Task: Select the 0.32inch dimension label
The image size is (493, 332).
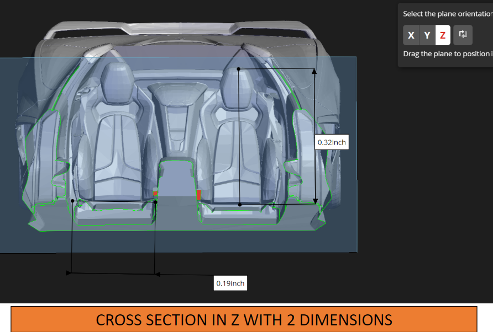Action: [331, 142]
